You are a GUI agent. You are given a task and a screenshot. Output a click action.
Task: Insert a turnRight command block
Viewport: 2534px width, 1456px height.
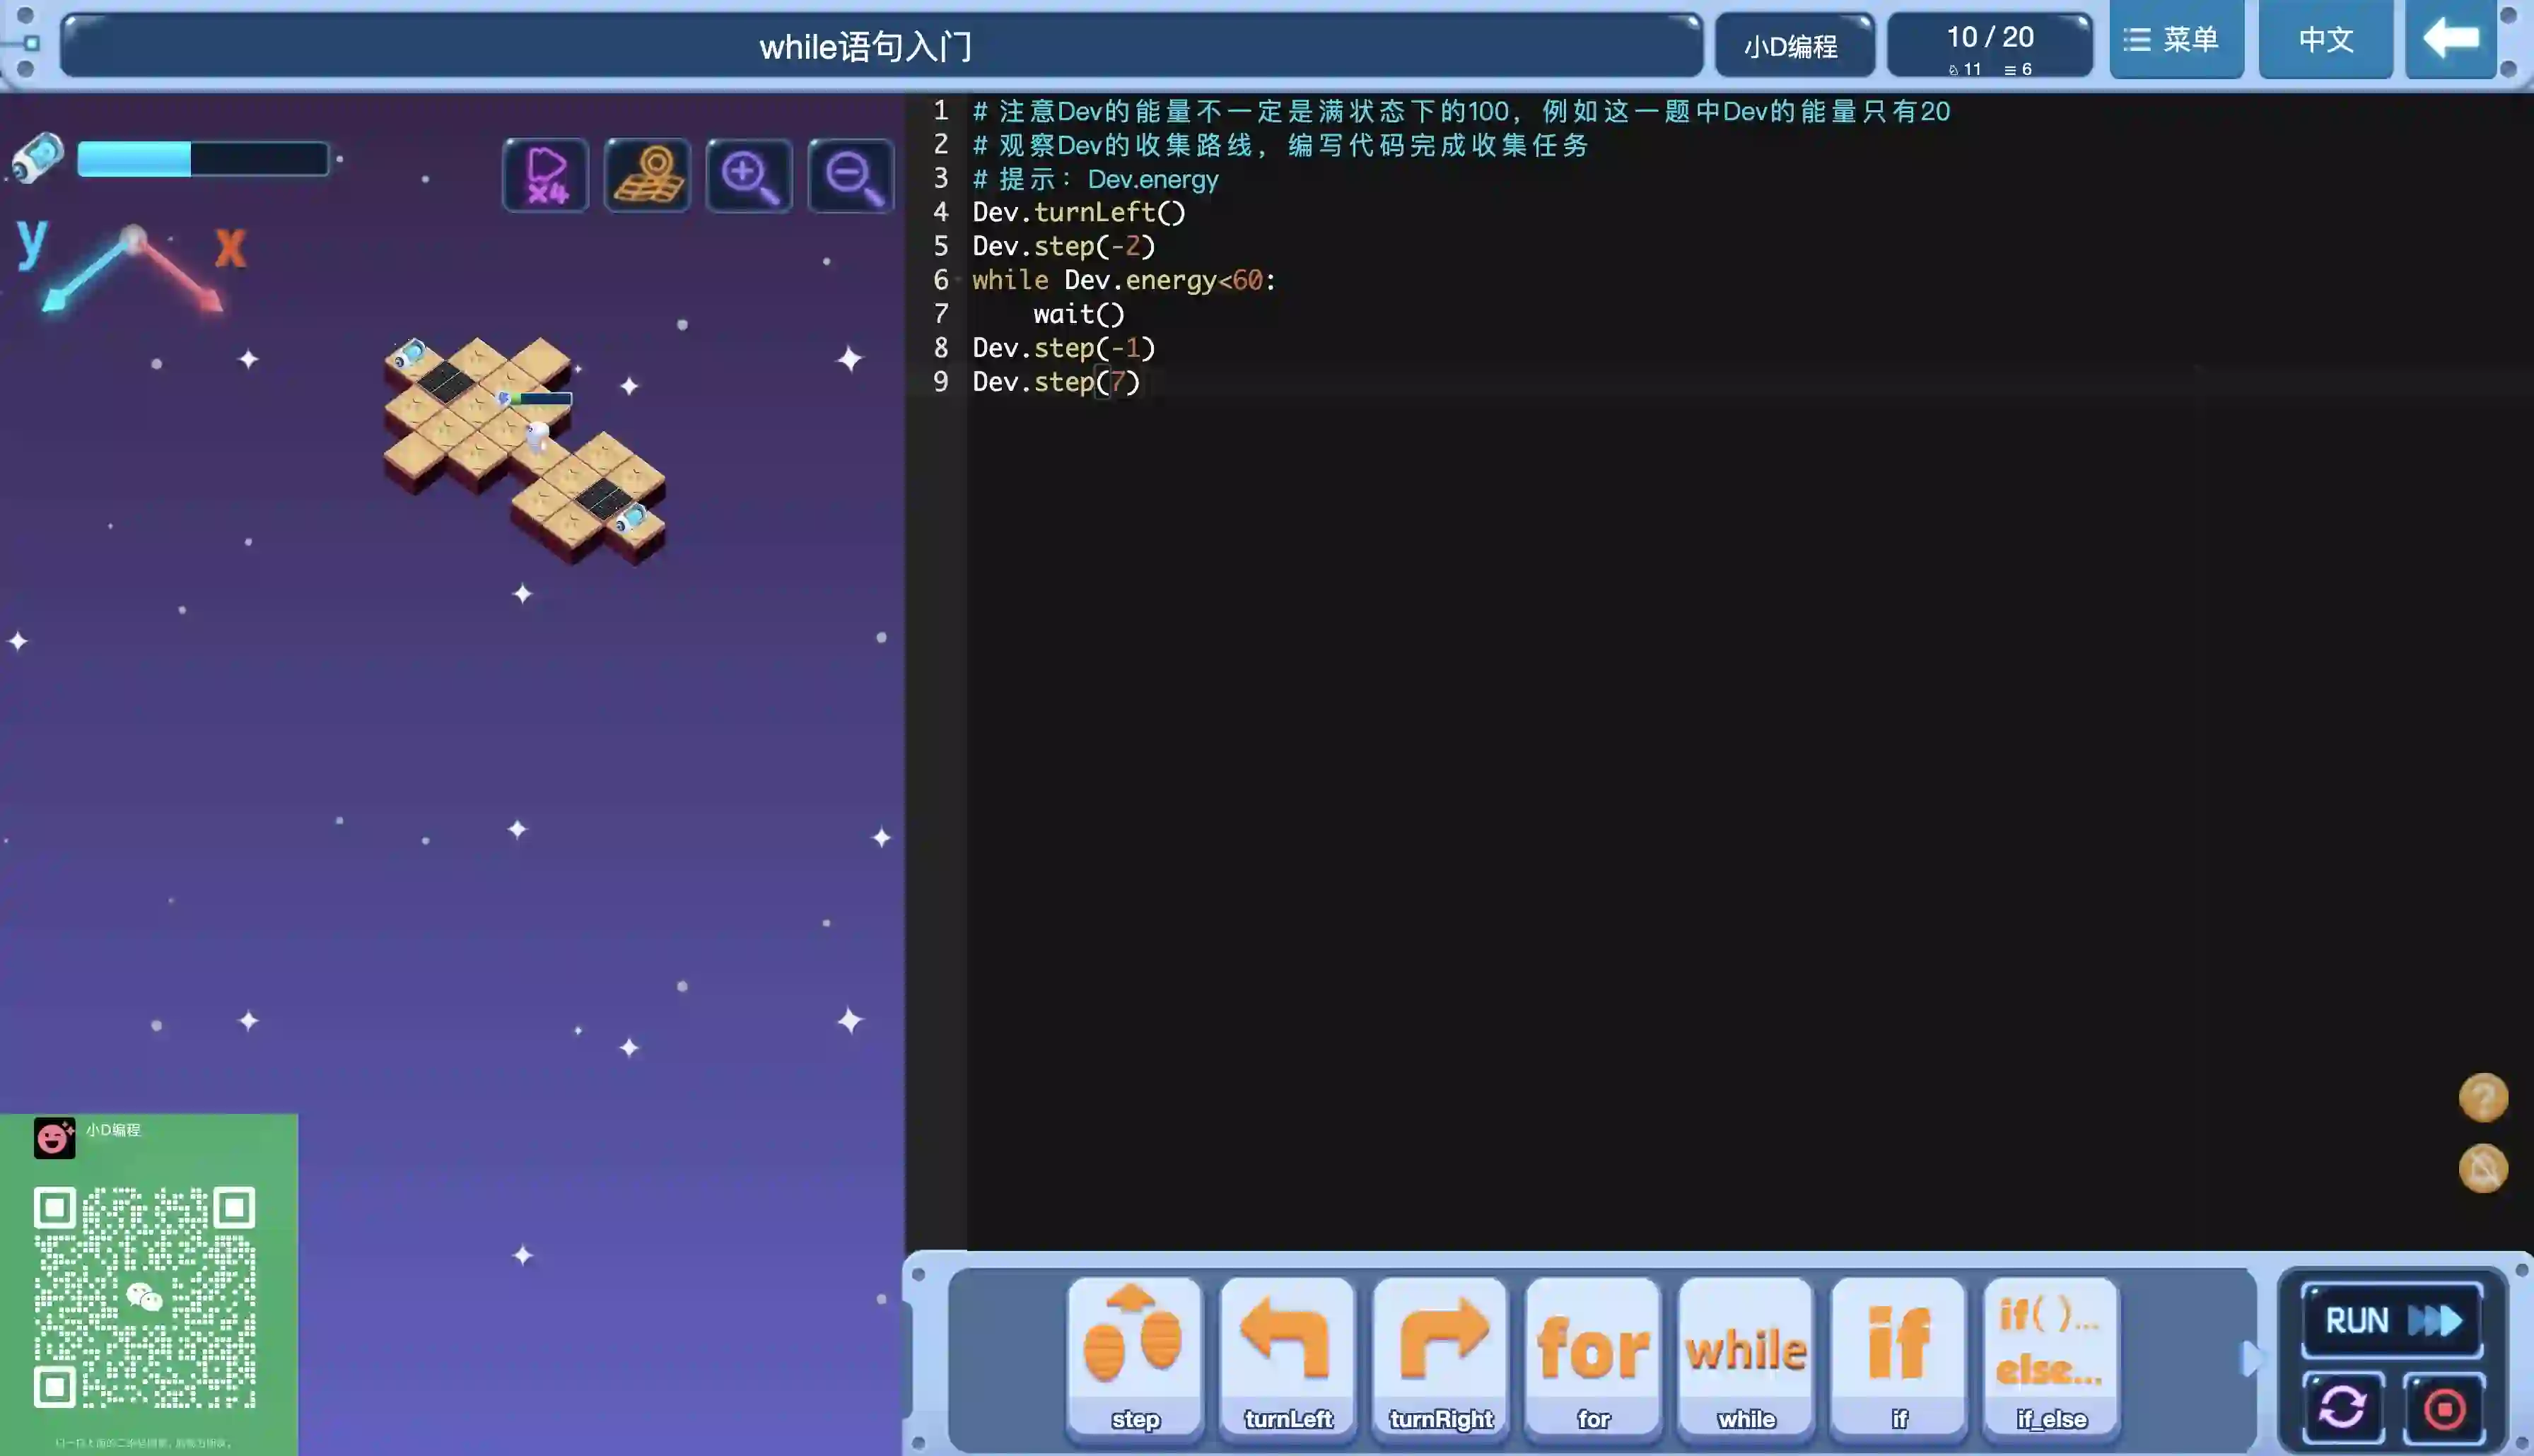click(x=1441, y=1355)
